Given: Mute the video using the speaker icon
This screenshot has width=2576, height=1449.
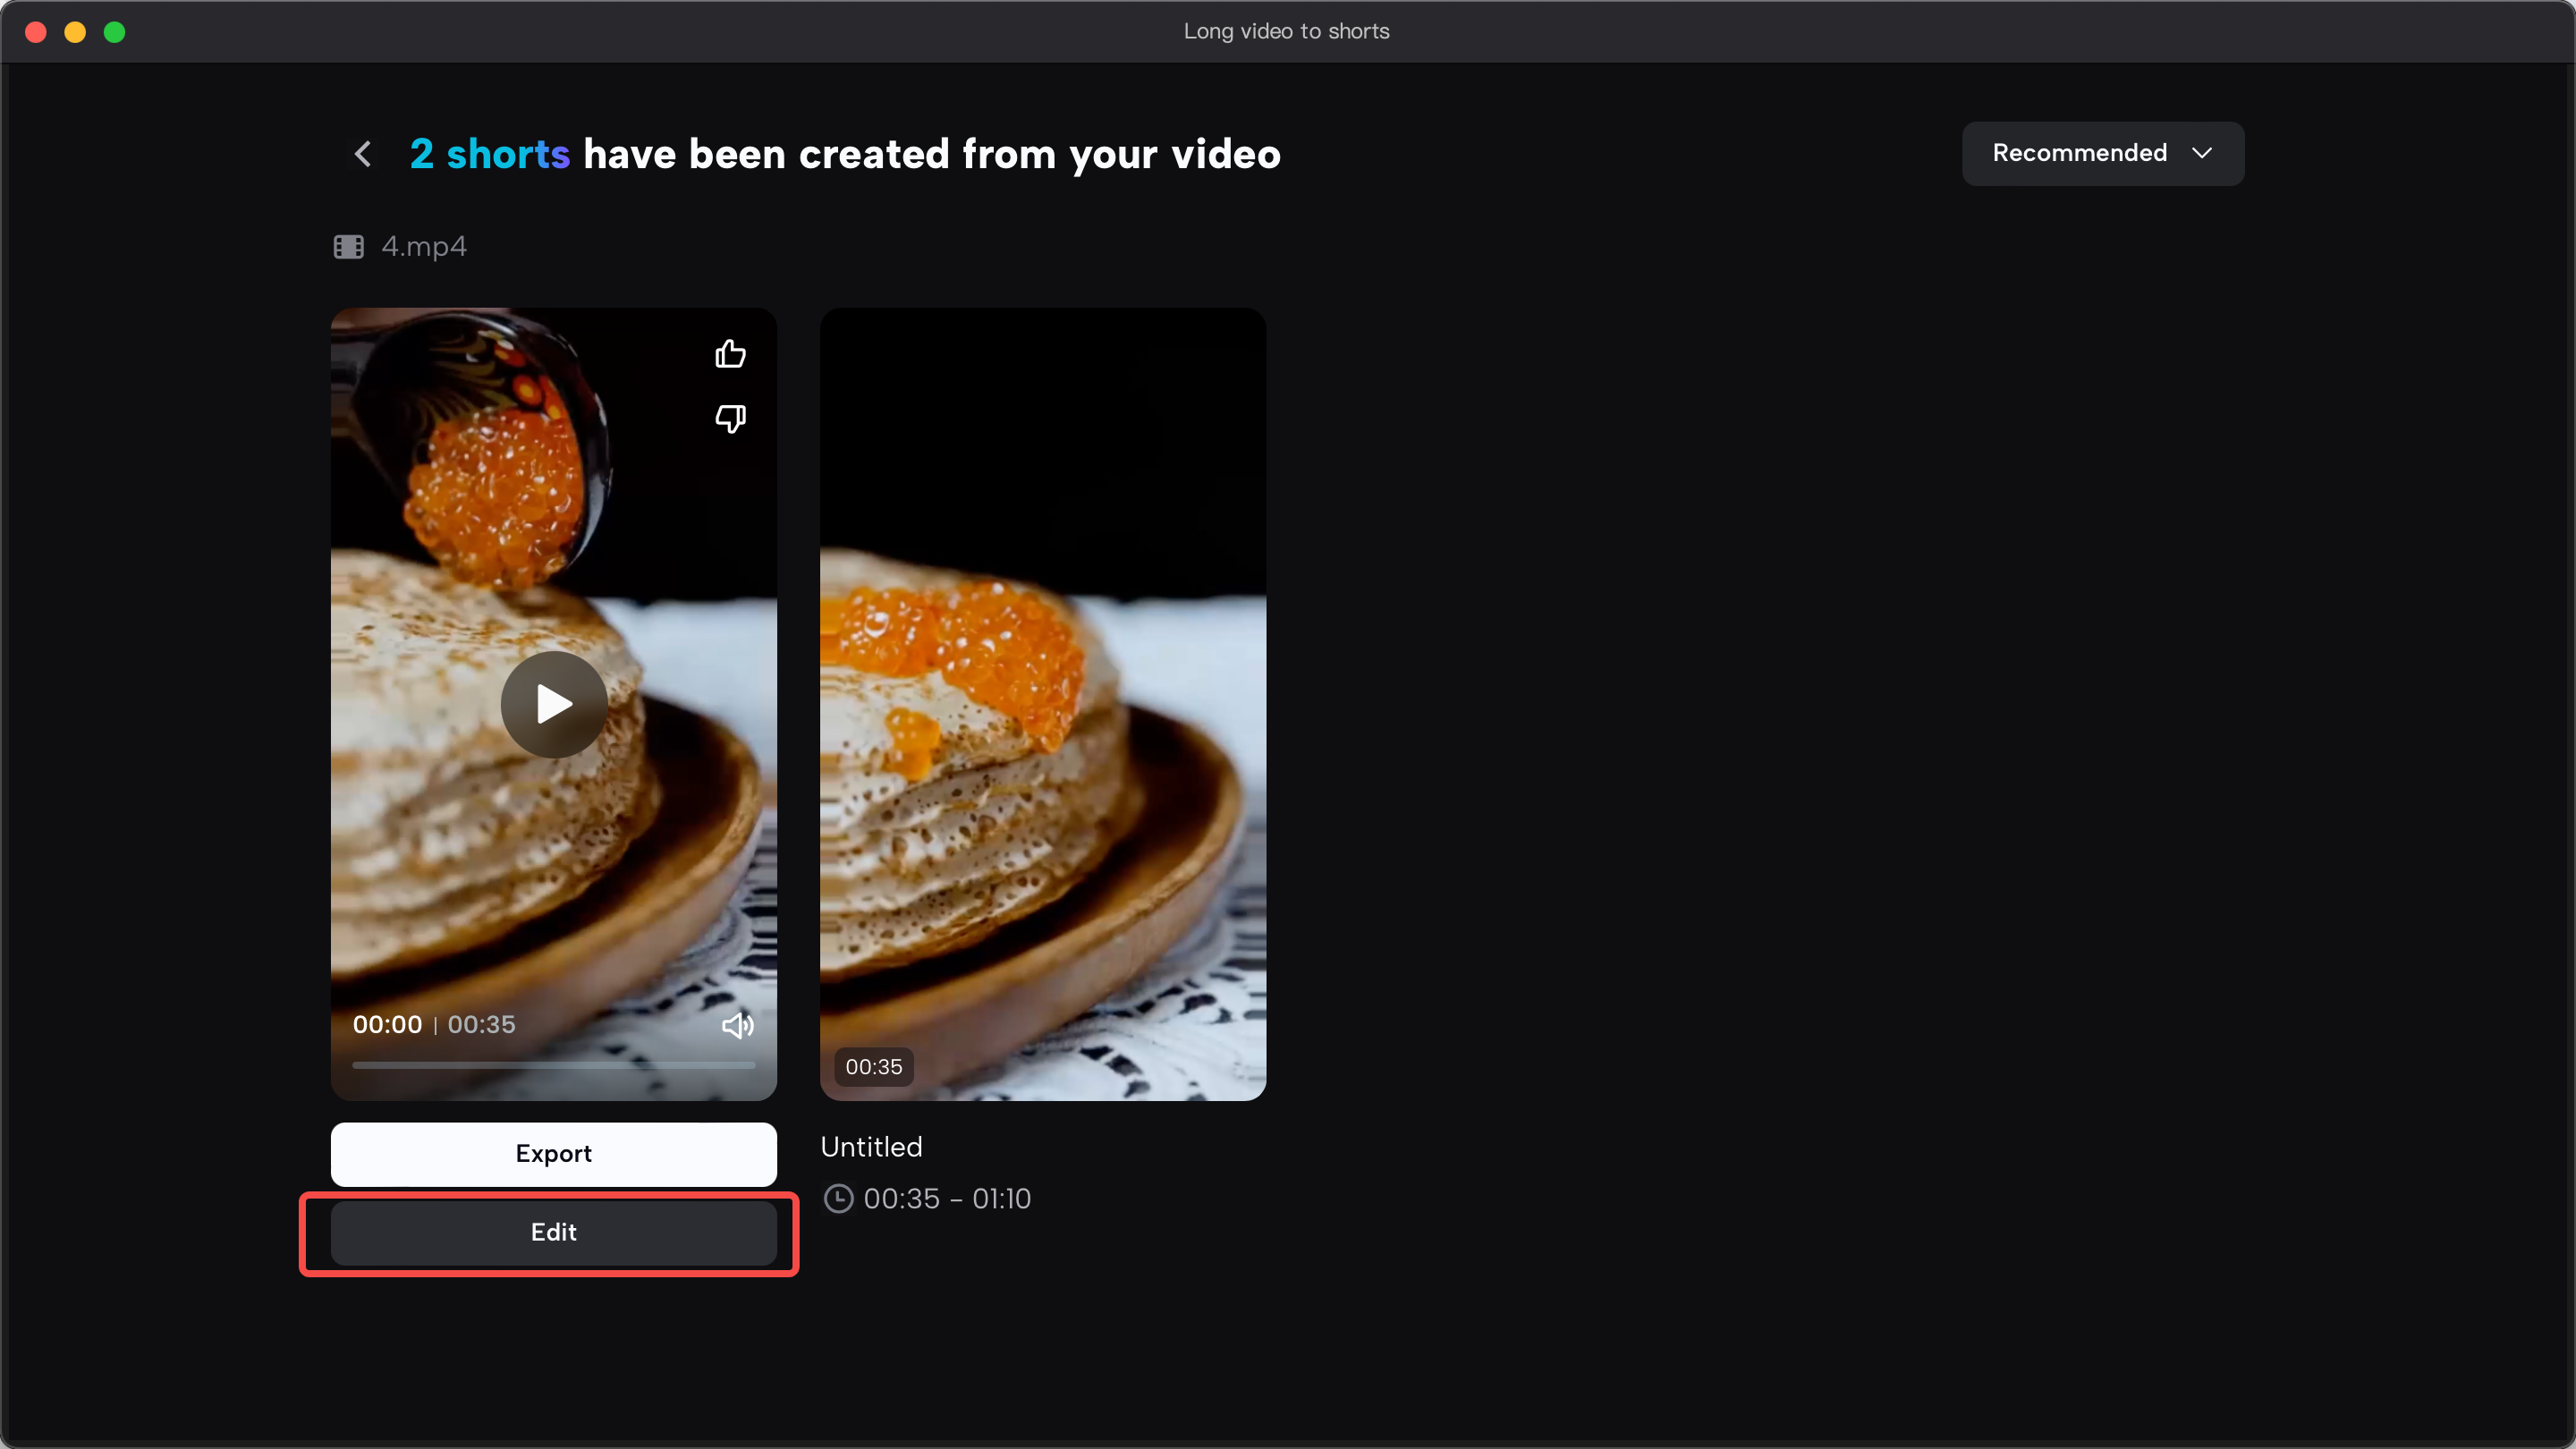Looking at the screenshot, I should 738,1025.
